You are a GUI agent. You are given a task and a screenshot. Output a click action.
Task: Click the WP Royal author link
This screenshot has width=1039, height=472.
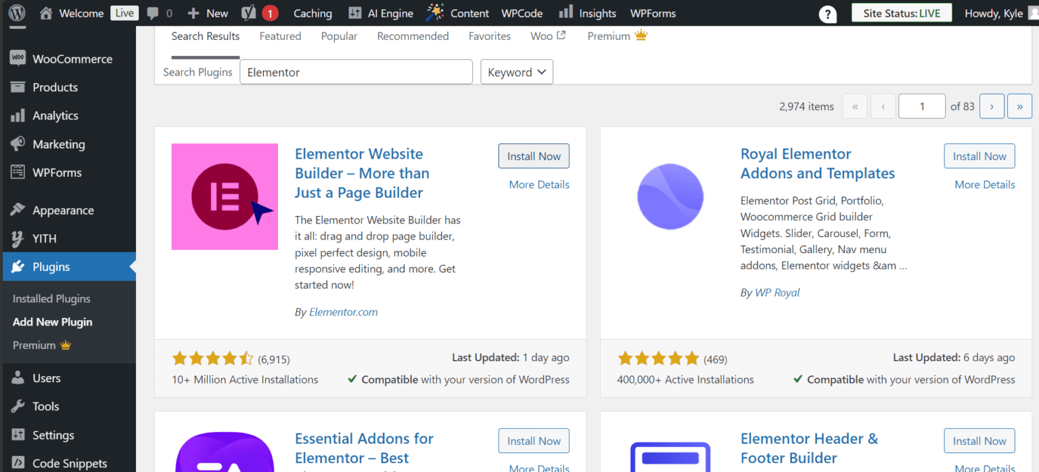click(x=777, y=292)
